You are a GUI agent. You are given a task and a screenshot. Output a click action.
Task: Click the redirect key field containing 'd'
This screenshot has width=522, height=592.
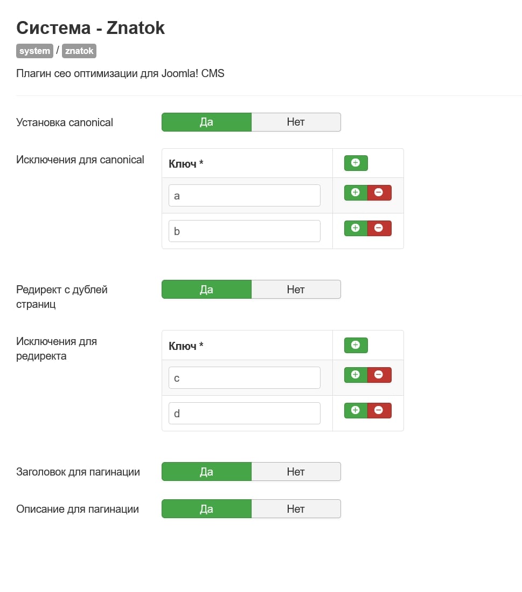click(x=244, y=414)
